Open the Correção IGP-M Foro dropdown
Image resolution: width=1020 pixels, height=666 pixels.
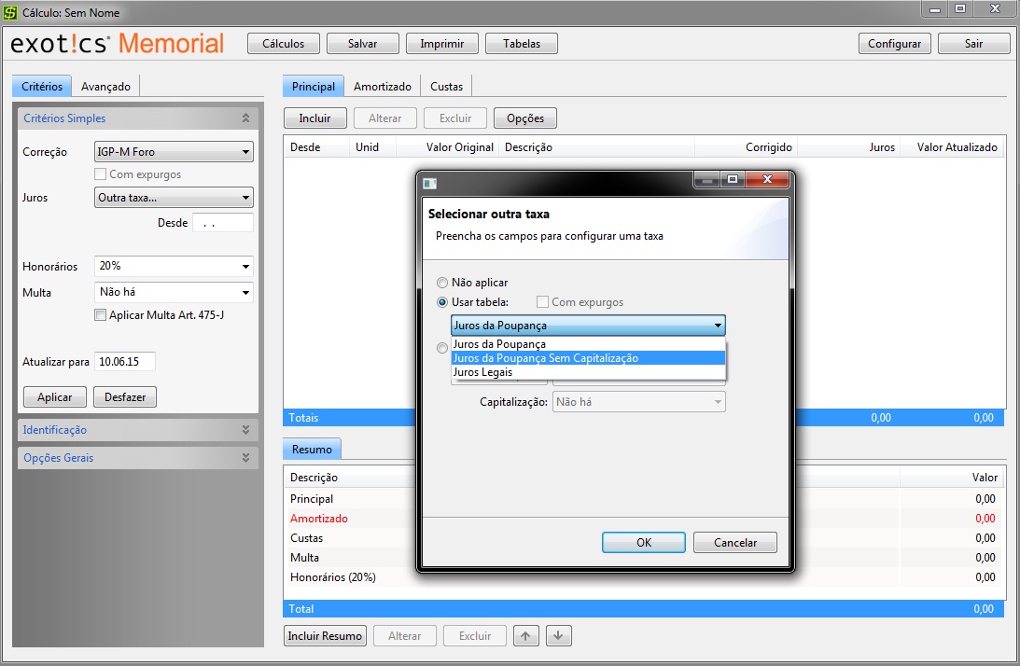[174, 152]
